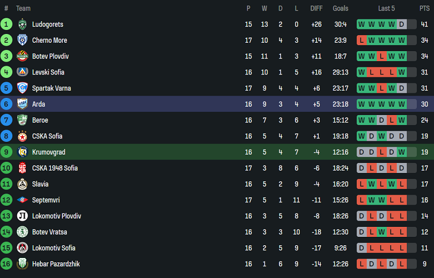Viewport: 434px width, 278px height.
Task: Click the CSKA Sofia red star logo
Action: [22, 136]
